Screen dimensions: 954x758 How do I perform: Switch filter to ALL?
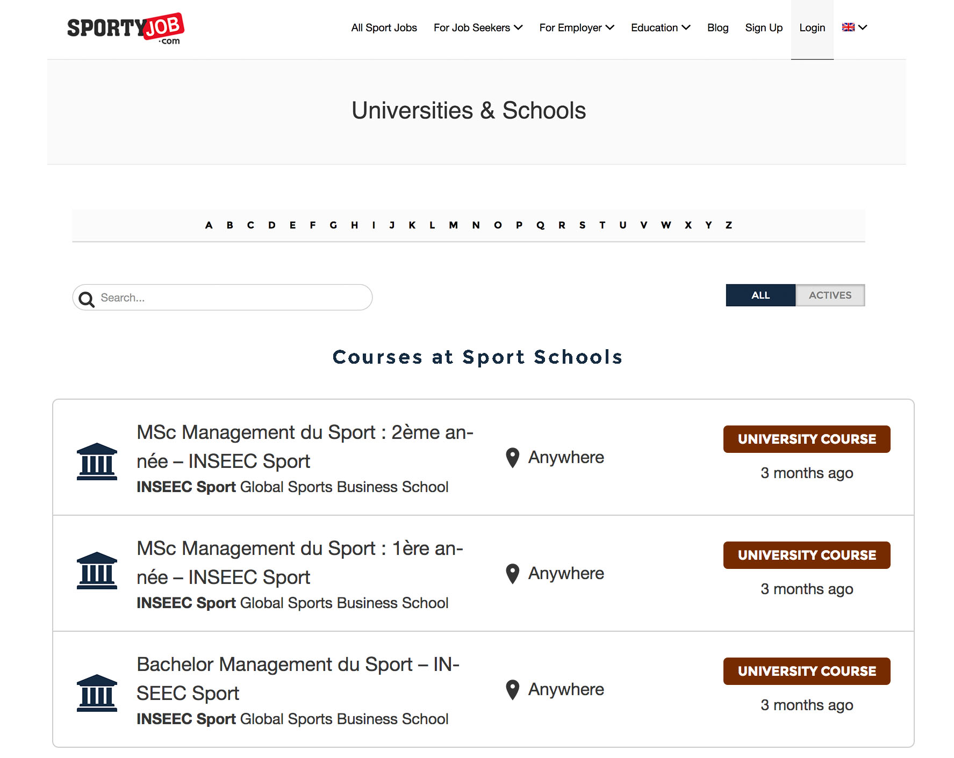pos(761,295)
